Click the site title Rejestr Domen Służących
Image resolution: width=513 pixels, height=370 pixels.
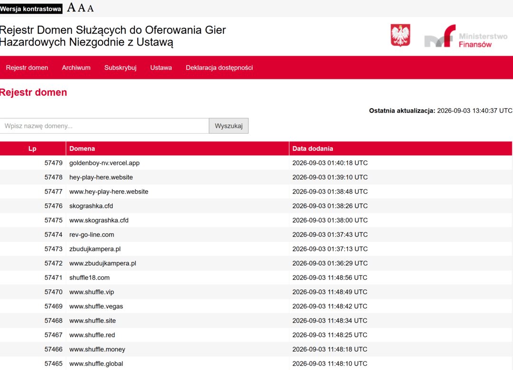tap(113, 36)
